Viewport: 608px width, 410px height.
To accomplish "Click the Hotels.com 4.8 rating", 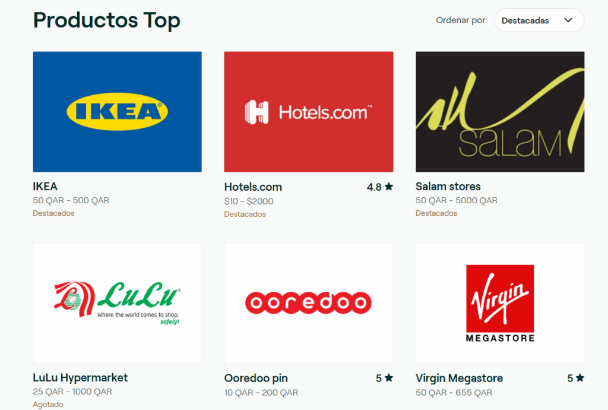I will tap(380, 187).
